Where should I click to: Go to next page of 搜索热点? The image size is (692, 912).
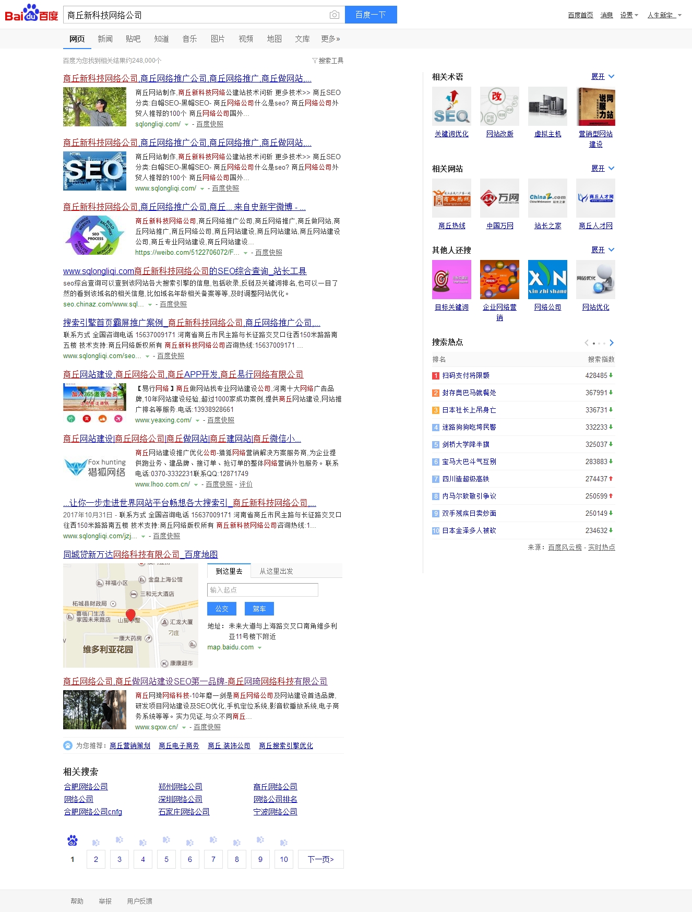point(612,343)
